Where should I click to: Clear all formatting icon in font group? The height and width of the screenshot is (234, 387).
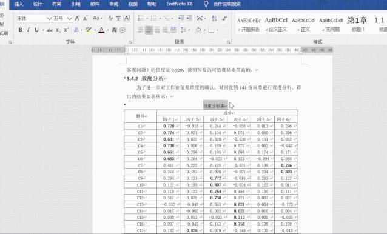pyautogui.click(x=110, y=18)
